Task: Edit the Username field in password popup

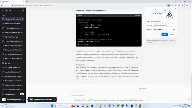Action: [164, 25]
